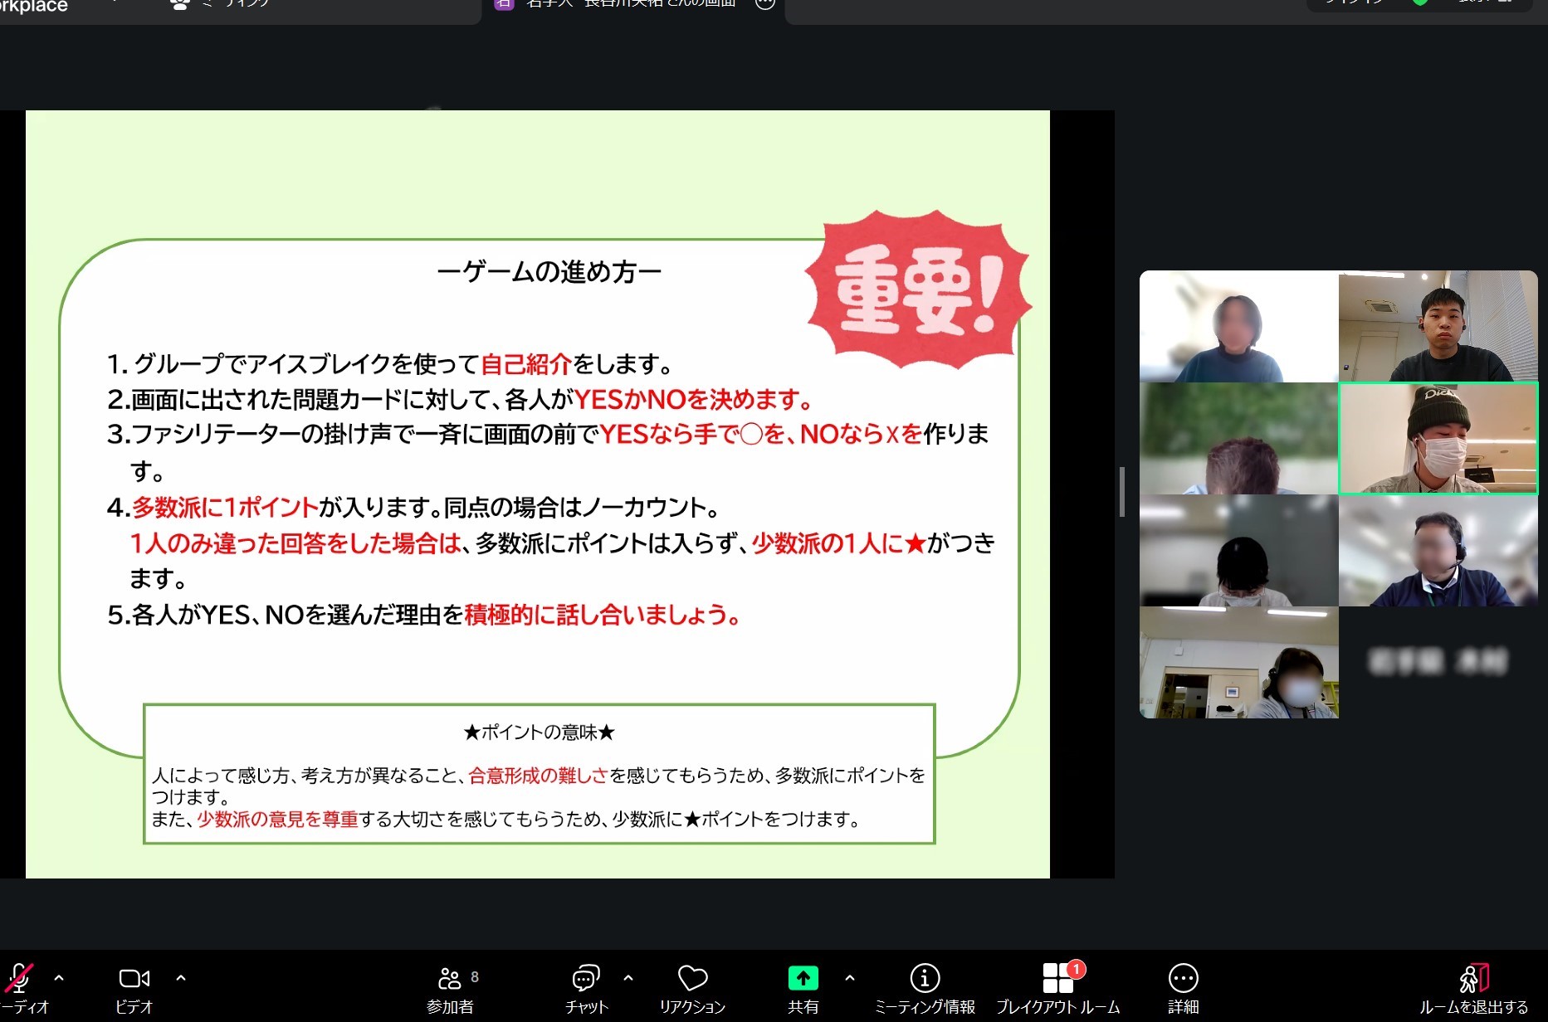Expand the share options chevron

pos(850,978)
